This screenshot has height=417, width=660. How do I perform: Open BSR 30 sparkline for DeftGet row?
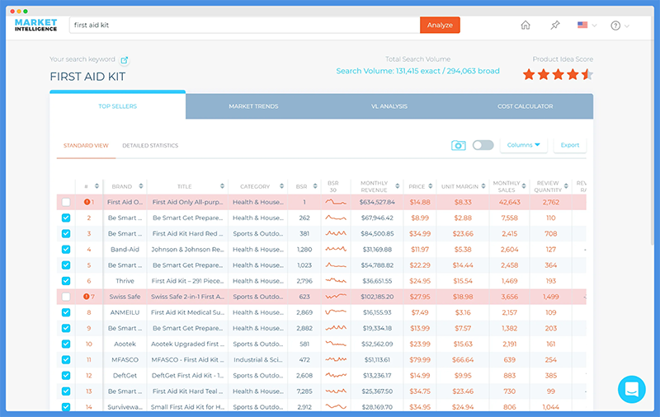[336, 376]
